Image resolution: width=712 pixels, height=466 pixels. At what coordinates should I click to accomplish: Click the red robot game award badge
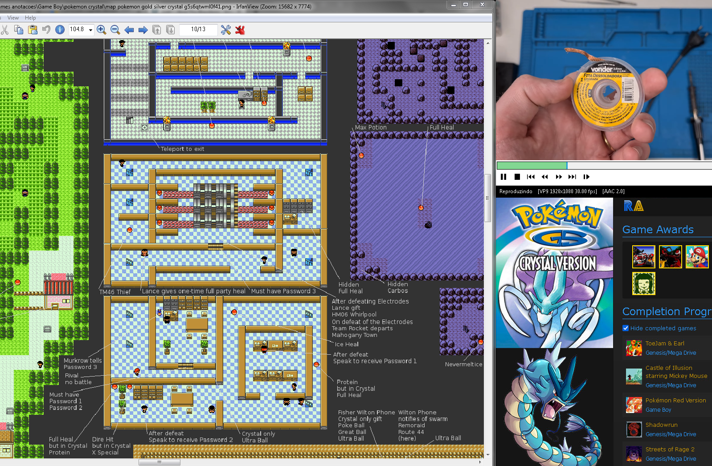pyautogui.click(x=671, y=257)
